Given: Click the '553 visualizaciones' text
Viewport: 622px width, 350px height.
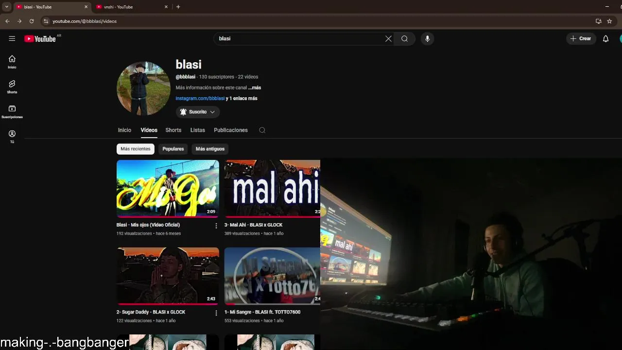Looking at the screenshot, I should (242, 321).
